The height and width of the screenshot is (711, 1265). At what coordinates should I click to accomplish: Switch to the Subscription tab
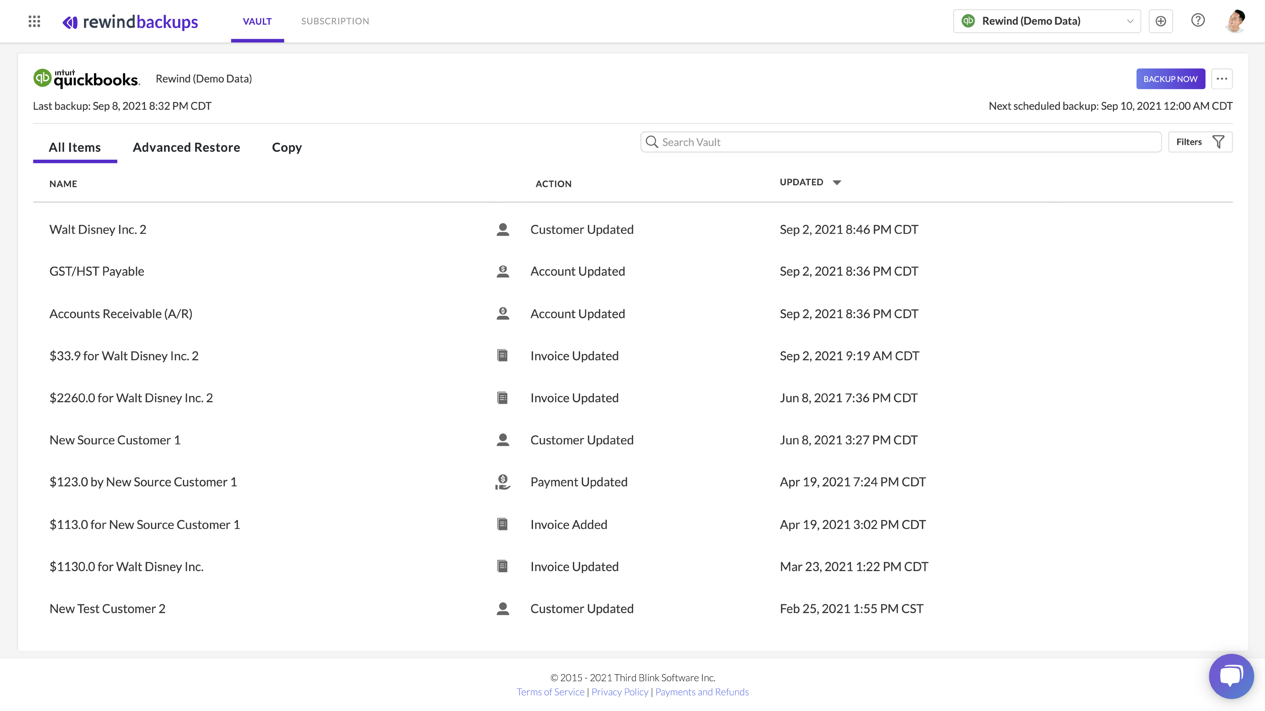(335, 21)
